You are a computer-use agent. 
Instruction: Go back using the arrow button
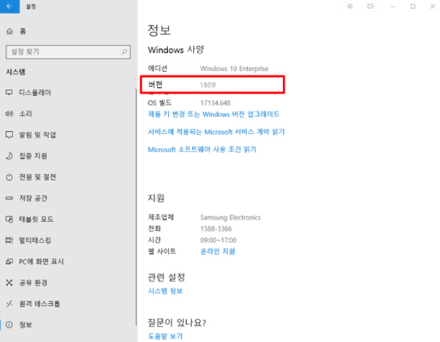10,7
